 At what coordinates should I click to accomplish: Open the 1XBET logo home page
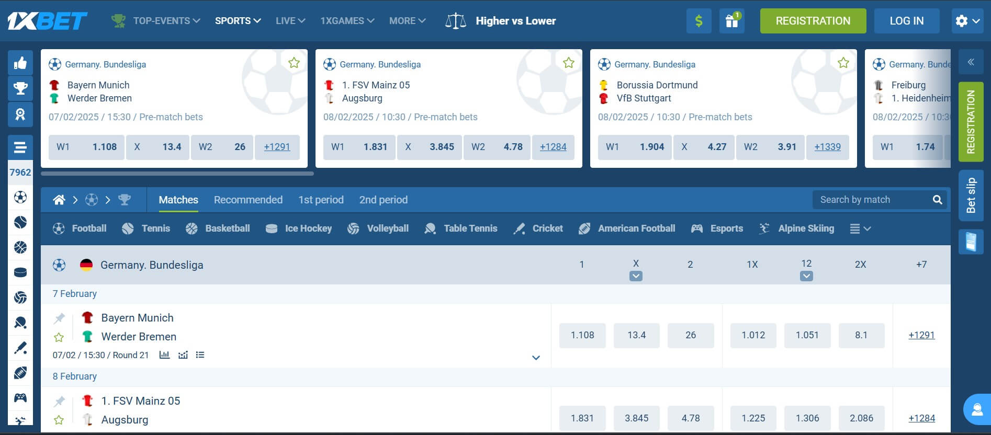47,21
